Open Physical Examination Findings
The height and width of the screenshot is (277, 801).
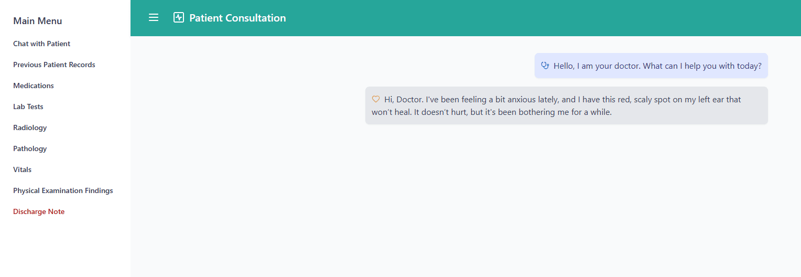[63, 190]
